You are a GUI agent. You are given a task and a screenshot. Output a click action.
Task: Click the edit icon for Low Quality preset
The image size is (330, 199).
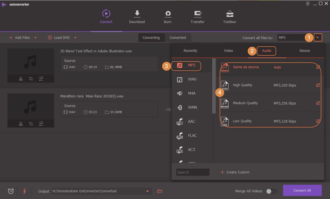click(x=318, y=121)
